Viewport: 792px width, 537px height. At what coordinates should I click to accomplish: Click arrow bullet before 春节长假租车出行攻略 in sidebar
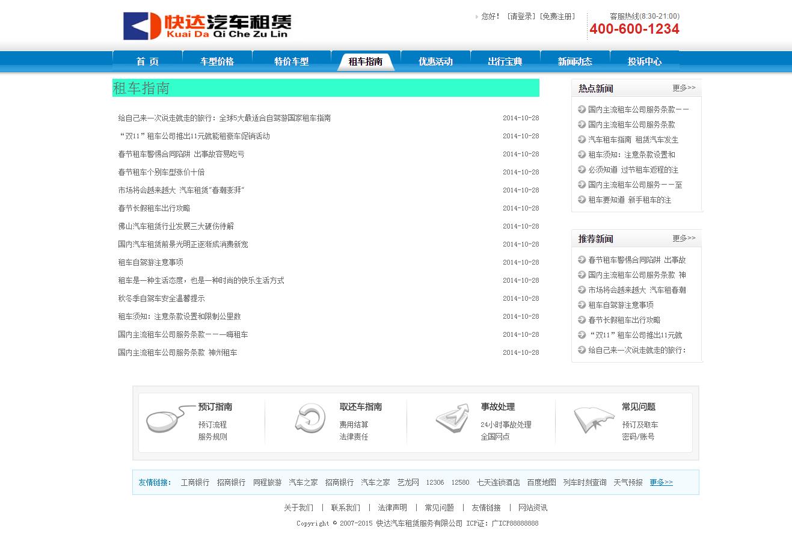coord(582,320)
